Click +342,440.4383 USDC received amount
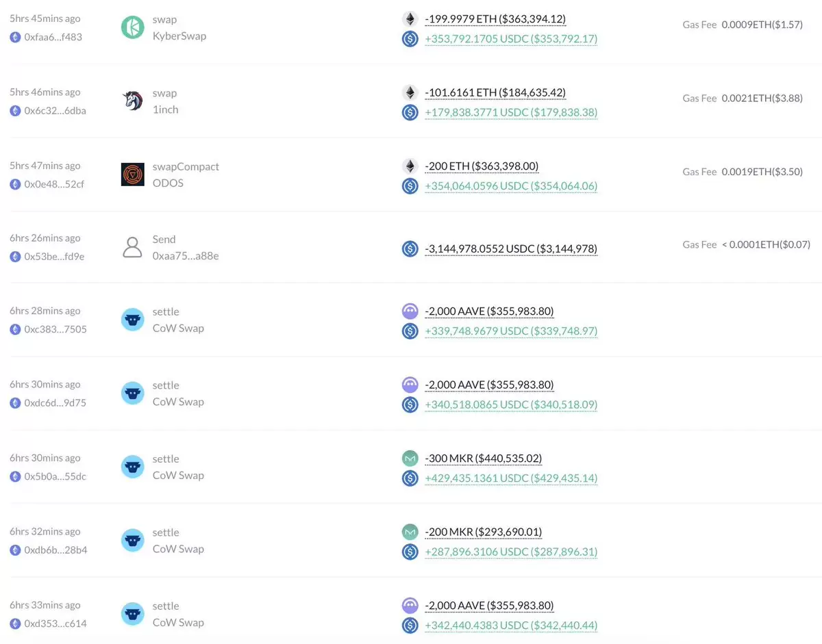 [x=511, y=626]
